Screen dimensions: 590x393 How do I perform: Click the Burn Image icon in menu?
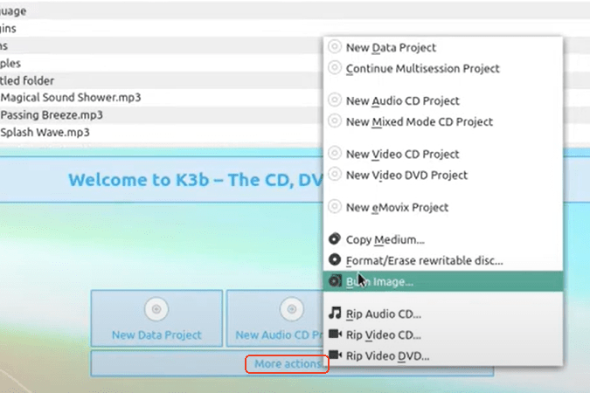[335, 281]
